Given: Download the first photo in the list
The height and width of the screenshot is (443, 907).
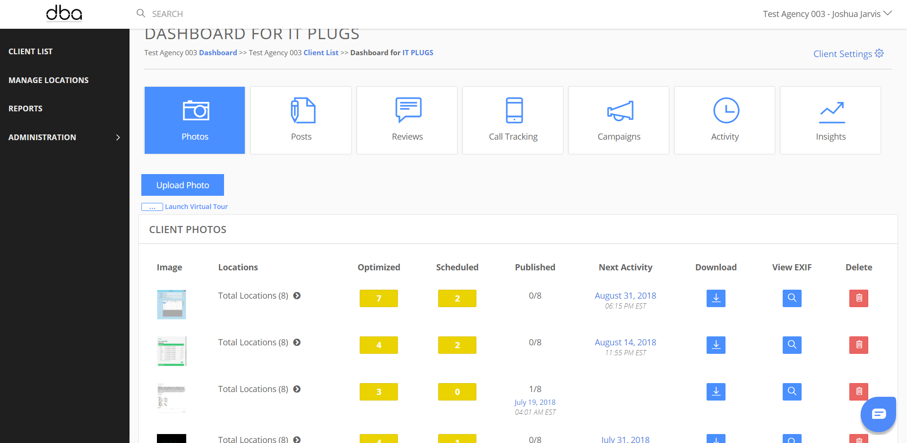Looking at the screenshot, I should click(x=716, y=298).
